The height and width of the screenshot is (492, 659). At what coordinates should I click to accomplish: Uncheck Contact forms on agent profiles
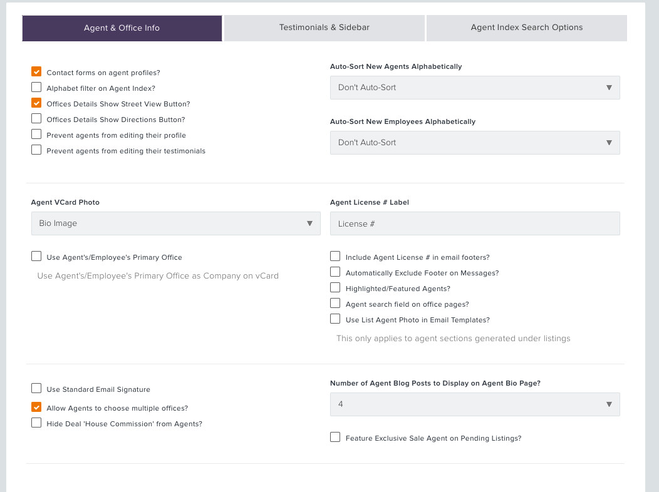(36, 72)
